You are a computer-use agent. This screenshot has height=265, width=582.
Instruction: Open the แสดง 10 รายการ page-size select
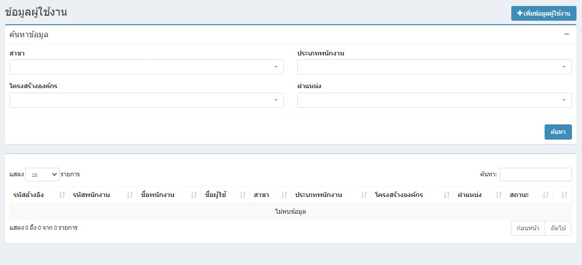pos(42,174)
